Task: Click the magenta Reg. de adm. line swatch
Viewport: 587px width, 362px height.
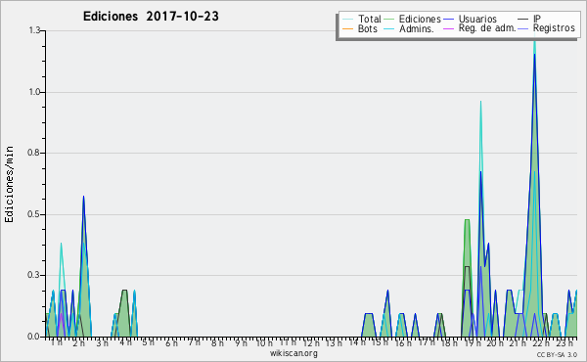Action: pyautogui.click(x=448, y=28)
